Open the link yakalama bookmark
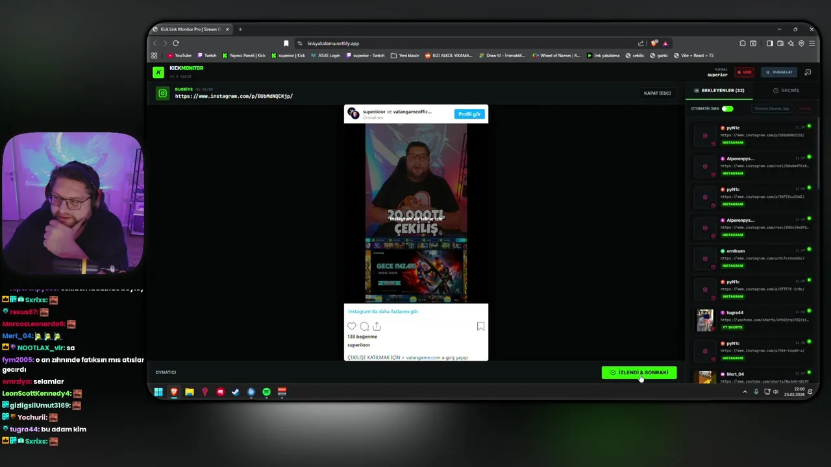Screen dimensions: 831x467 [603, 55]
